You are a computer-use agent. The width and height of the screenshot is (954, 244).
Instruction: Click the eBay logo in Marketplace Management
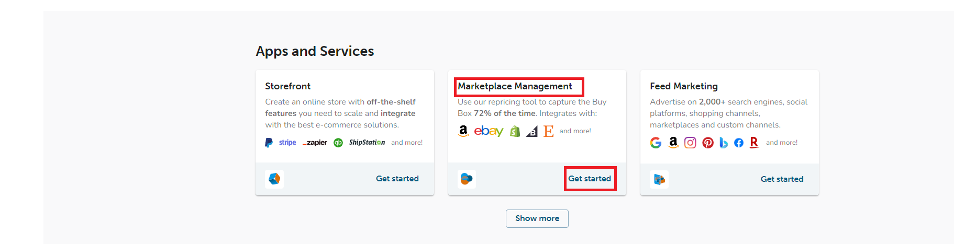[489, 131]
